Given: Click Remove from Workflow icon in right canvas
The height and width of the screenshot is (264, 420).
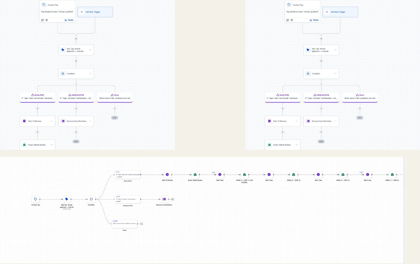Looking at the screenshot, I should coord(308,121).
